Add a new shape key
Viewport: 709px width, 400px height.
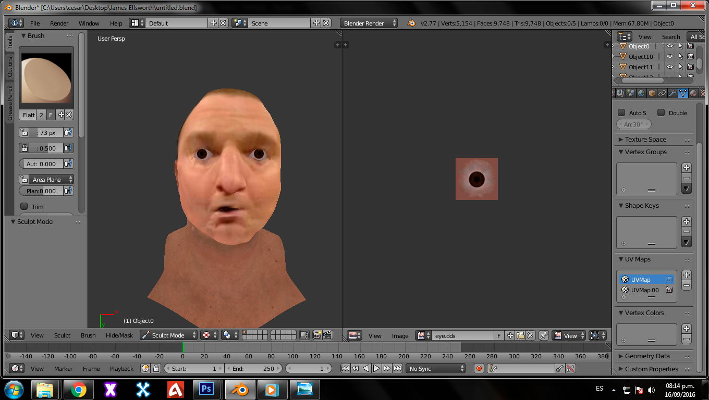[x=687, y=221]
